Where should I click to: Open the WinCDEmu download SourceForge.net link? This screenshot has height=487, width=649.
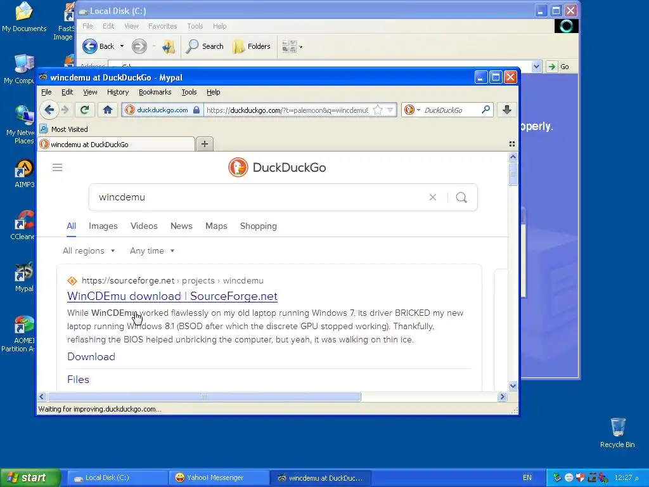[172, 296]
